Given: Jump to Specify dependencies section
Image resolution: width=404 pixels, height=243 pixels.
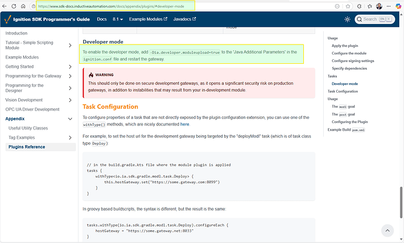Looking at the screenshot, I should (x=350, y=69).
